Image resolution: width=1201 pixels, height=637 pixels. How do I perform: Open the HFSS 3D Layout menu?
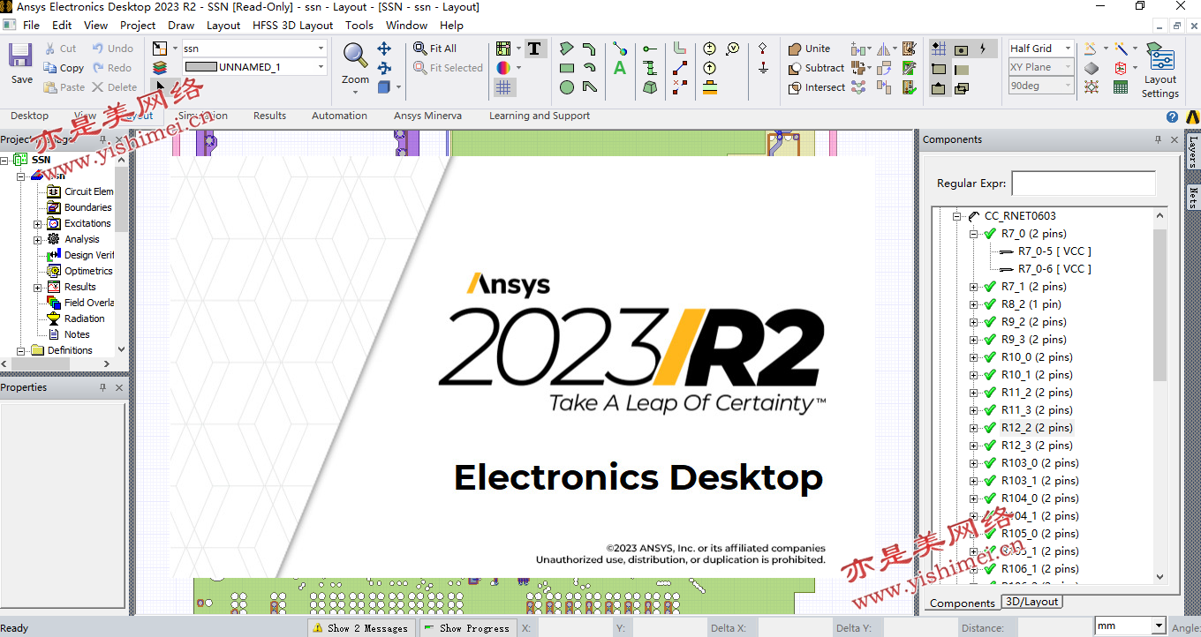(292, 26)
